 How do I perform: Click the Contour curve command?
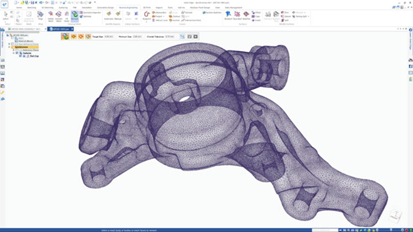coord(175,16)
